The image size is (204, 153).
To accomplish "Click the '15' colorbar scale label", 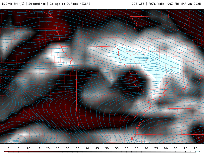I will 38,148.
